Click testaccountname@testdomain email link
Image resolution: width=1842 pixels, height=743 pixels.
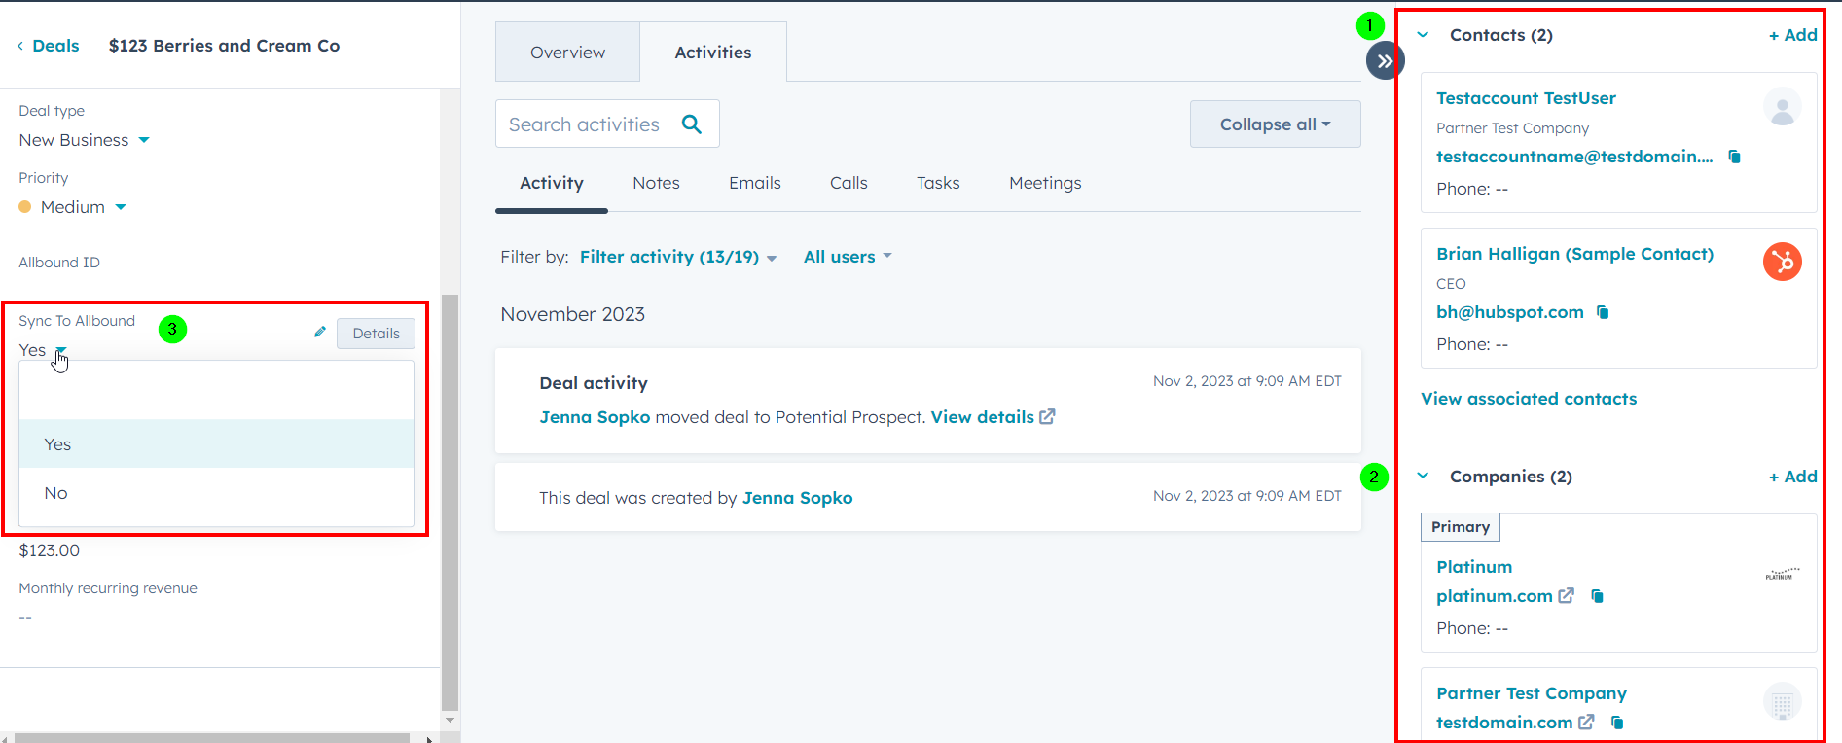click(x=1574, y=157)
